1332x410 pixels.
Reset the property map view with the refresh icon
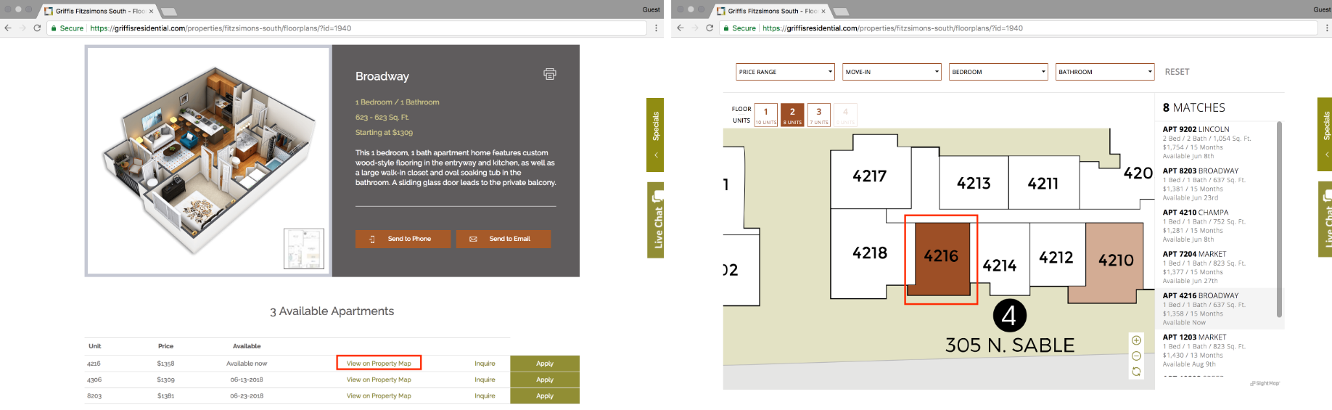pos(1136,372)
